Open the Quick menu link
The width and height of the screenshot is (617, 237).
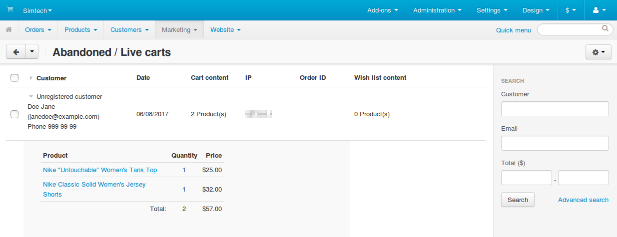[x=514, y=30]
